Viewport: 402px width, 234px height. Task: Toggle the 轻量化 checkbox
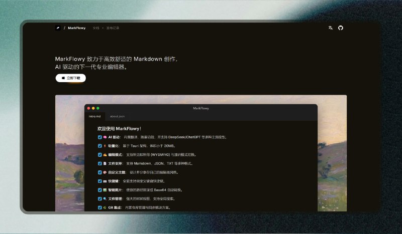pyautogui.click(x=99, y=146)
